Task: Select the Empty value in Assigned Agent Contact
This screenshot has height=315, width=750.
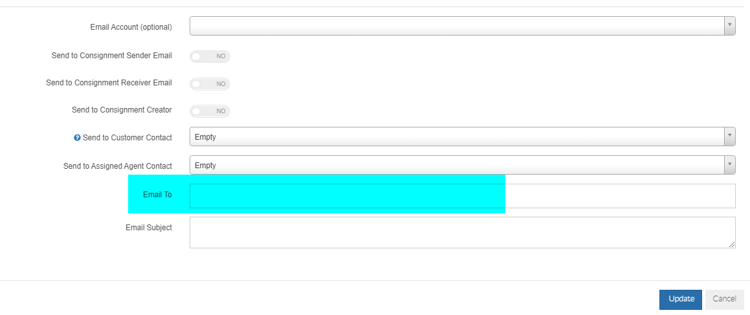Action: pos(205,166)
